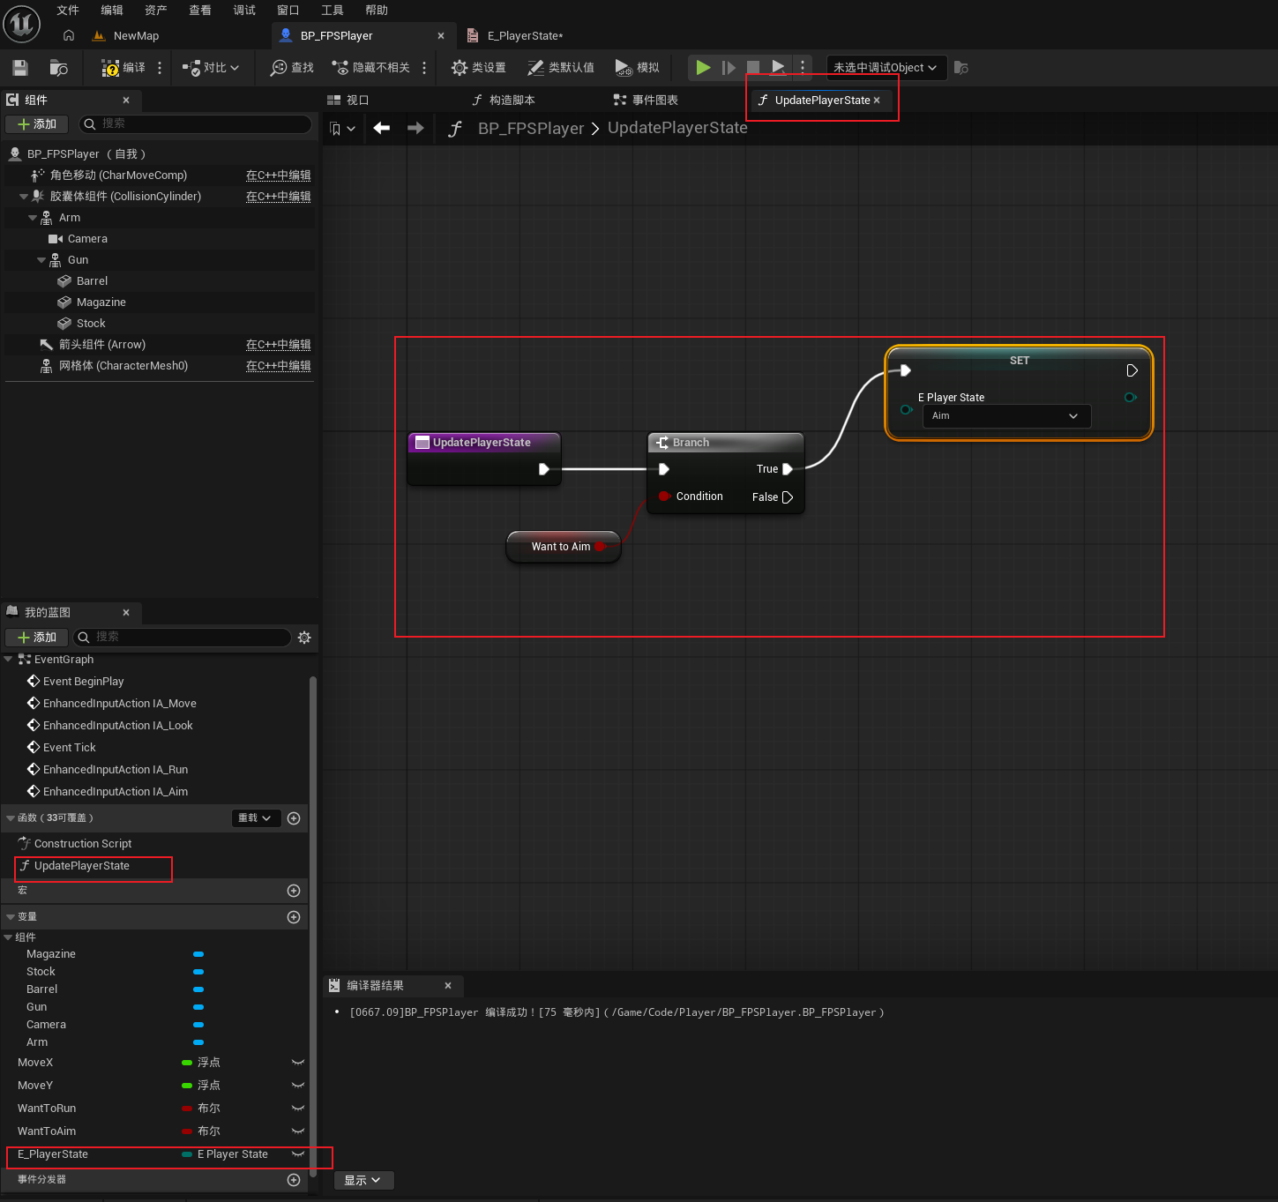
Task: Click Edit in C++ link for CharacterMesh0
Action: click(279, 366)
